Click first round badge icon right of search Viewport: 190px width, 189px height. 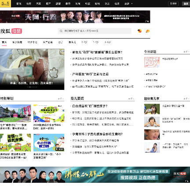139,31
